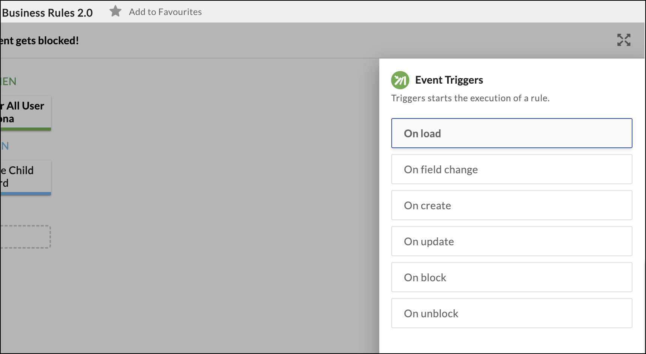Open the All User condition card

pyautogui.click(x=25, y=112)
